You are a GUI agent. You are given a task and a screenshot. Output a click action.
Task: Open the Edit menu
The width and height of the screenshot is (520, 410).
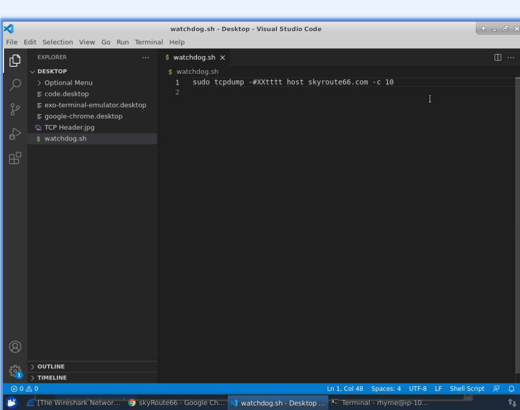click(30, 42)
